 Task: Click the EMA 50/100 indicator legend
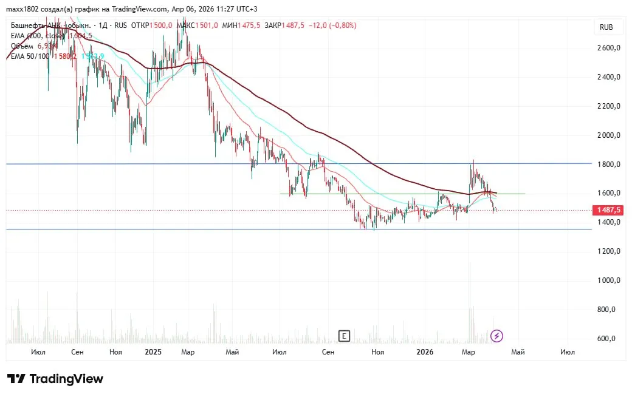click(30, 56)
